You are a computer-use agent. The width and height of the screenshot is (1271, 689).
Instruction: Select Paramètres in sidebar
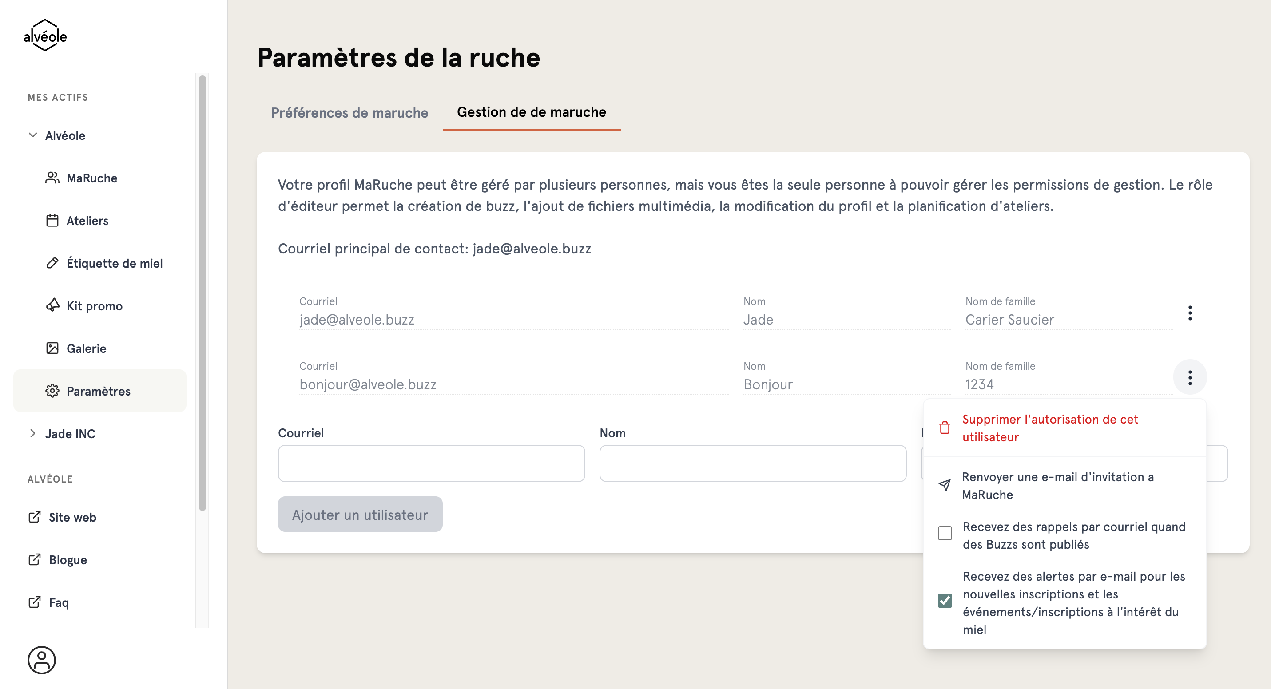pos(99,391)
